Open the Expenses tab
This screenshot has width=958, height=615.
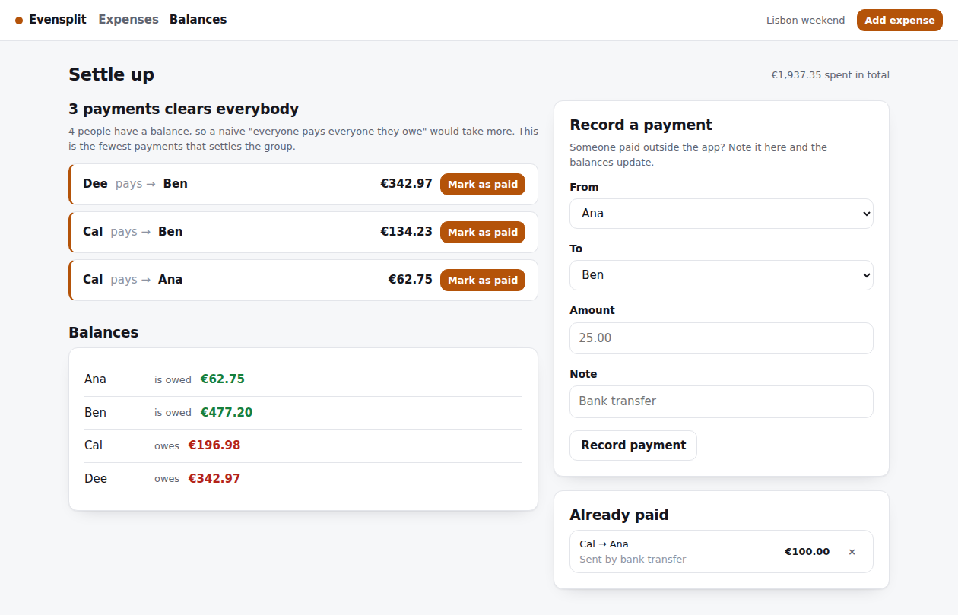(128, 20)
